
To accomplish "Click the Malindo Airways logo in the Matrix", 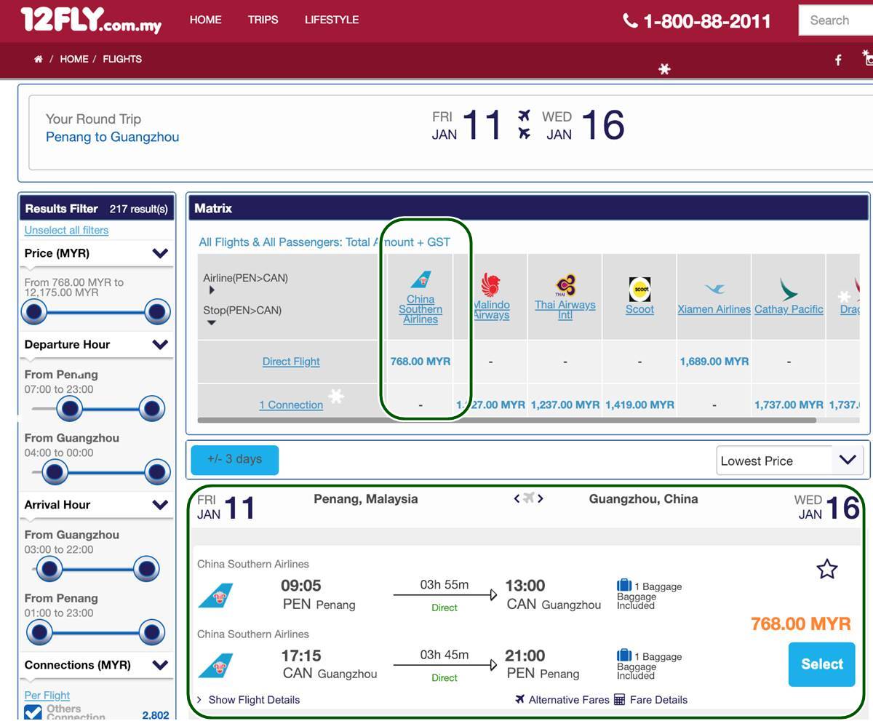I will 491,285.
